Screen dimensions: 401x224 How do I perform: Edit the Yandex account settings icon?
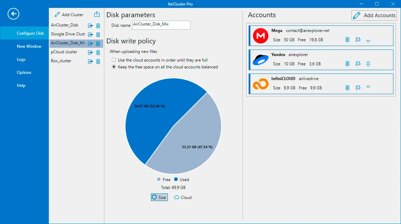tap(358, 64)
